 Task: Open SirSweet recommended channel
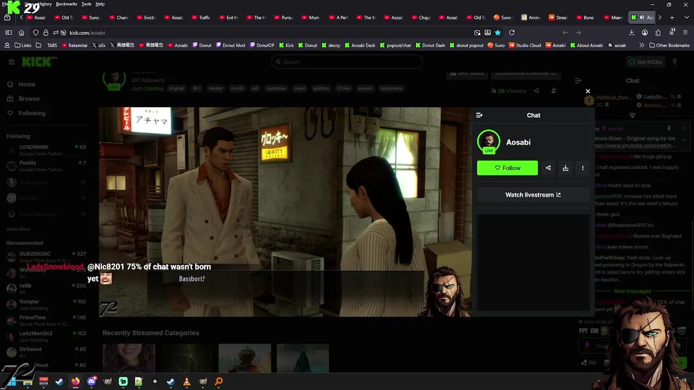click(x=46, y=352)
